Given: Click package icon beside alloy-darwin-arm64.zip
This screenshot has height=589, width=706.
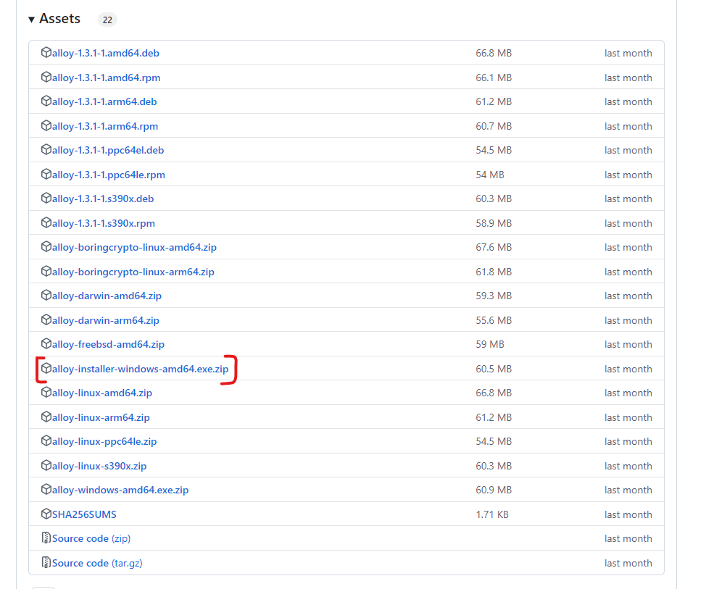Looking at the screenshot, I should point(46,320).
